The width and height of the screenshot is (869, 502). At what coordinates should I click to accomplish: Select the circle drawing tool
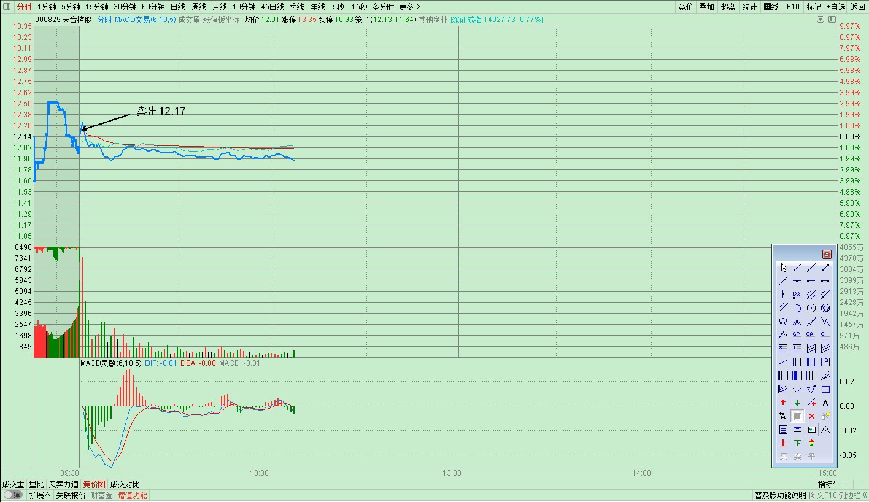point(811,307)
